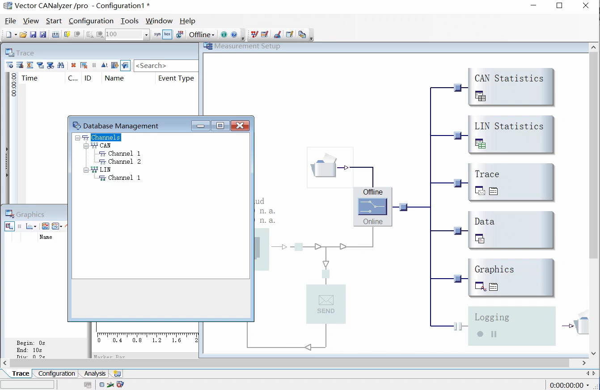Screen dimensions: 600x390
Task: Click the hotspot square after Offline switch
Action: [403, 207]
